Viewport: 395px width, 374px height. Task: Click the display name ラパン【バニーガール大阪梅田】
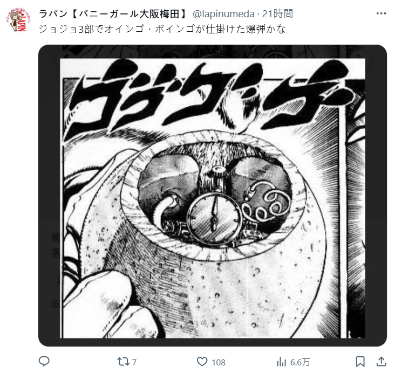pos(114,13)
